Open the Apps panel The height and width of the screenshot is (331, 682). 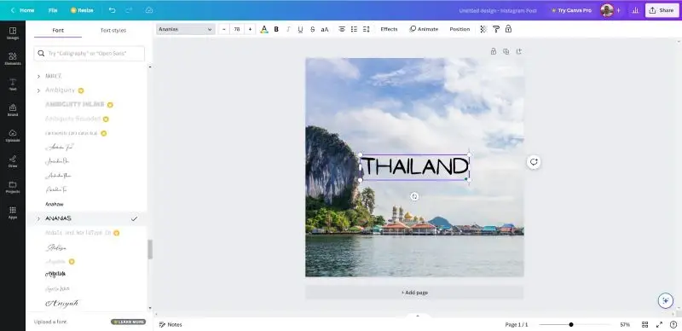coord(13,212)
